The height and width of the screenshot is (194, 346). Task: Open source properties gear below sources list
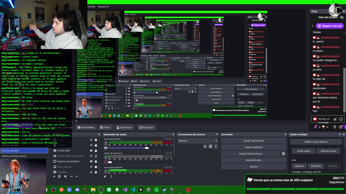(65, 176)
